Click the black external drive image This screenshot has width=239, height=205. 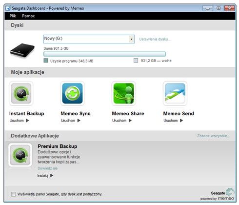(22, 50)
